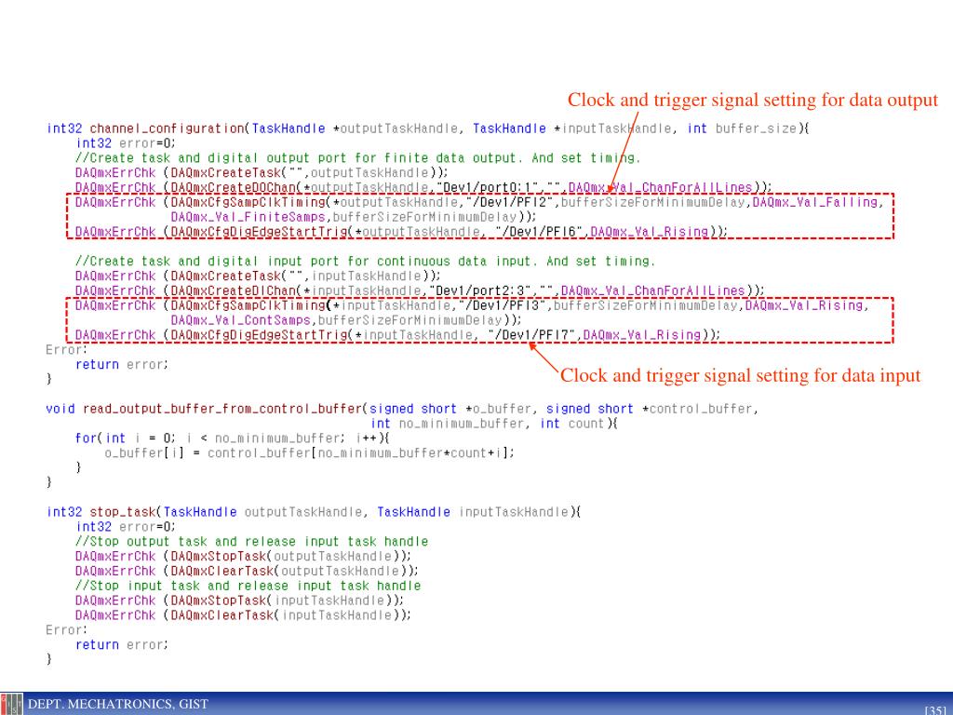Click "int32 error=0;" inside stop_task
The height and width of the screenshot is (715, 953).
126,527
